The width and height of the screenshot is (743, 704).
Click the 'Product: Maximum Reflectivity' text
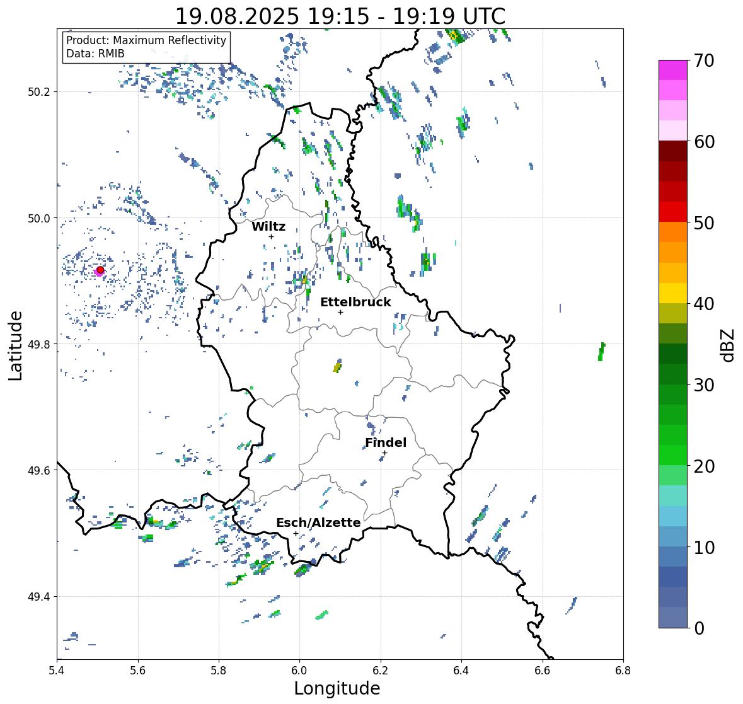click(x=146, y=40)
